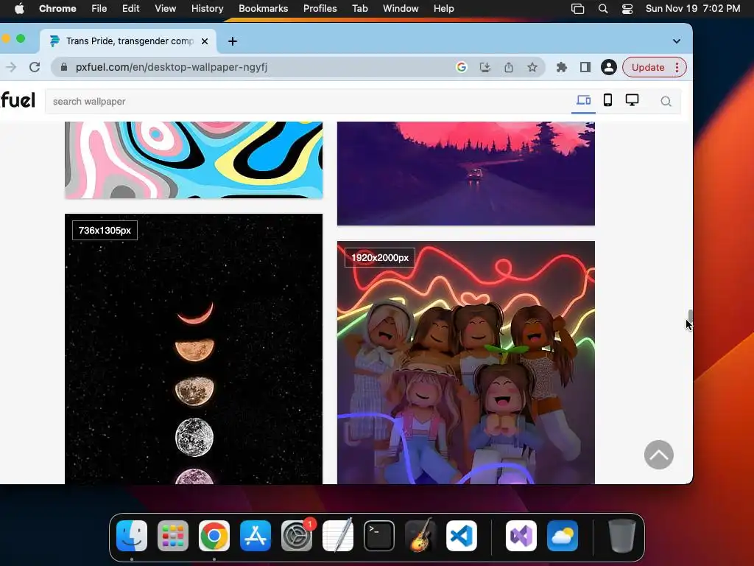The image size is (754, 566).
Task: Open TextEdit from the Dock
Action: click(337, 536)
